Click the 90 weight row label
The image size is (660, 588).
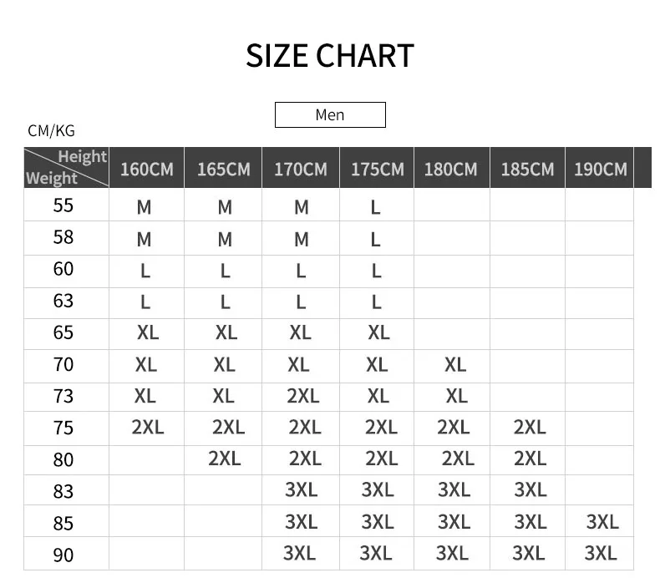(x=63, y=555)
